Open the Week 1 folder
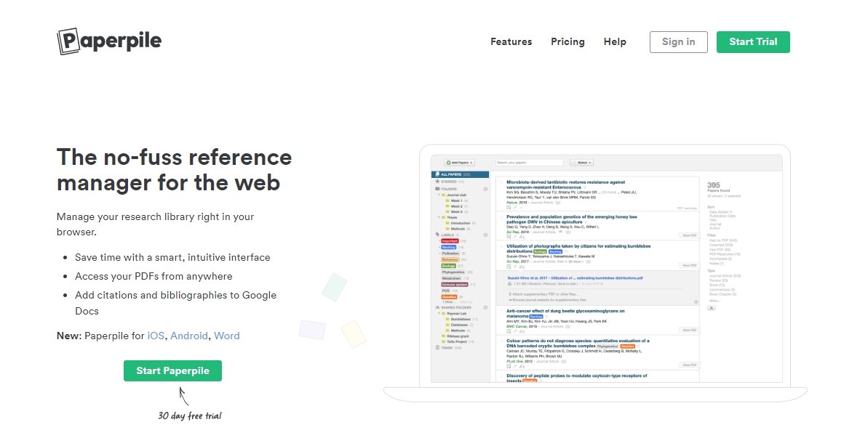The width and height of the screenshot is (860, 430). click(455, 200)
